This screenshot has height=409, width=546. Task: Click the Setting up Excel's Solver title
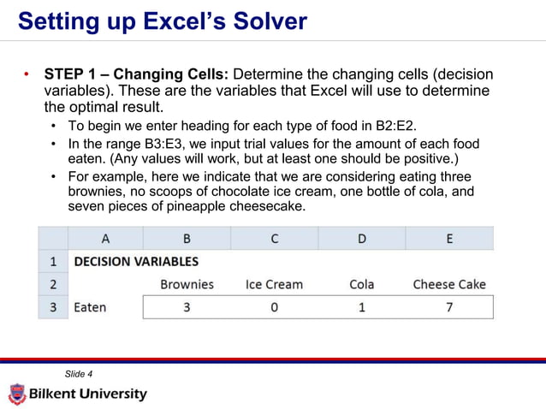click(x=163, y=21)
